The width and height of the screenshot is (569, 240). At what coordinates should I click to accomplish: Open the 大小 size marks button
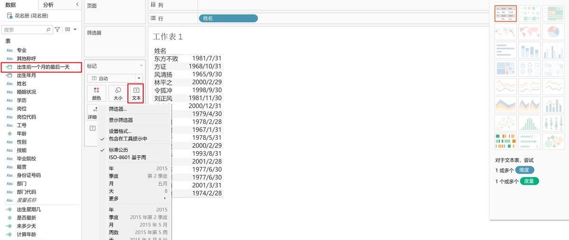(118, 94)
